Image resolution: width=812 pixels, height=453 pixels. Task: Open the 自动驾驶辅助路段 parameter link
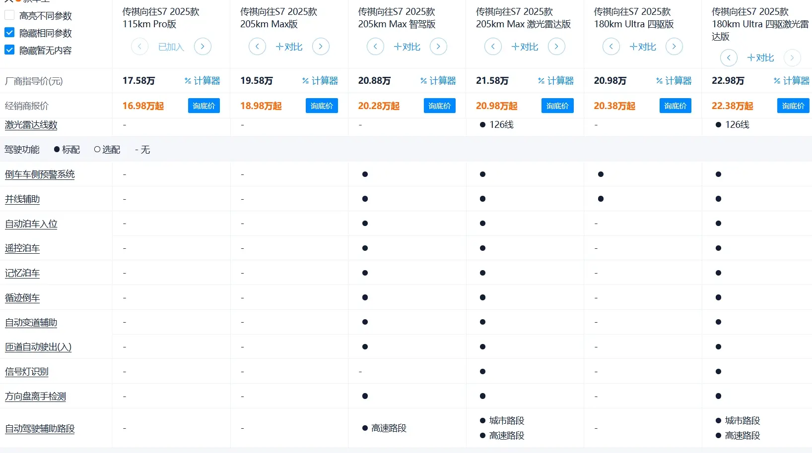pos(40,429)
